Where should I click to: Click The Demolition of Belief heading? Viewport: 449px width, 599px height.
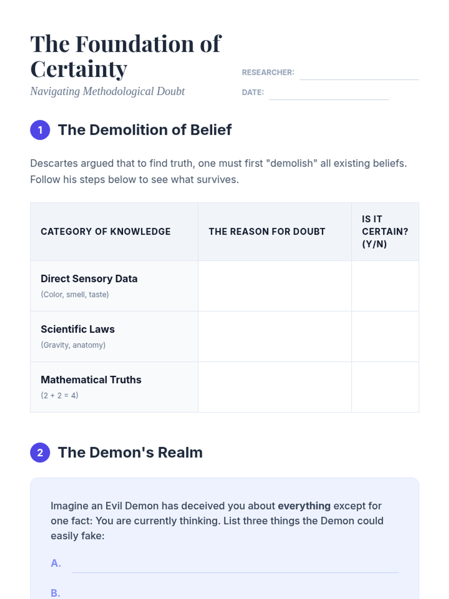tap(145, 130)
